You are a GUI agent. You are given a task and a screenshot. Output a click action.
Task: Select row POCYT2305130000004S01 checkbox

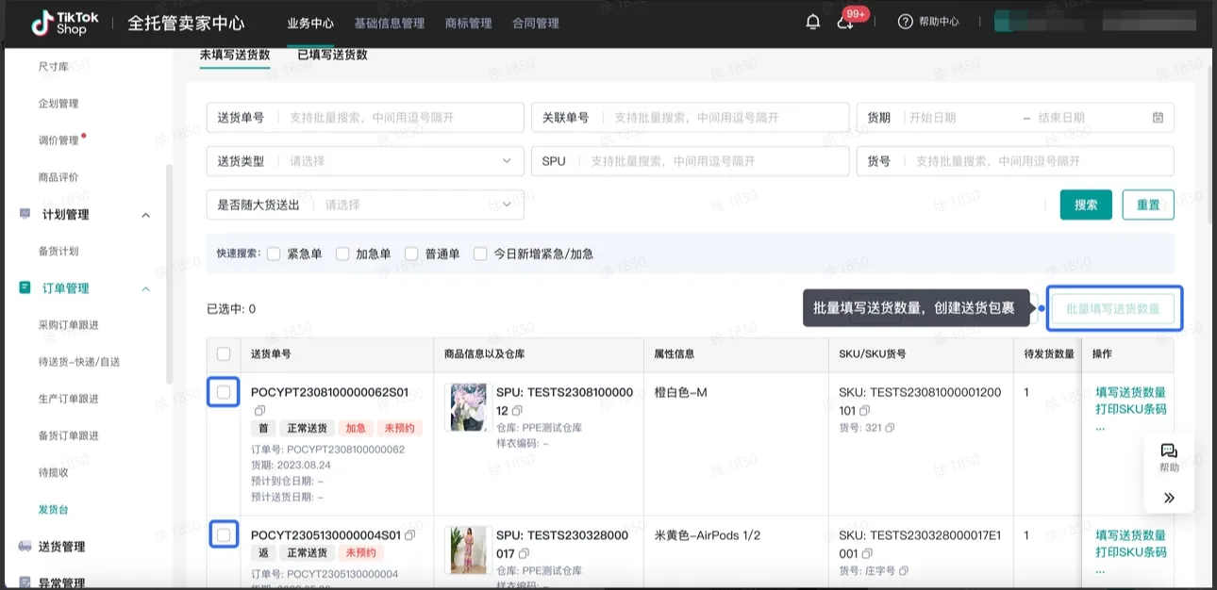(224, 535)
